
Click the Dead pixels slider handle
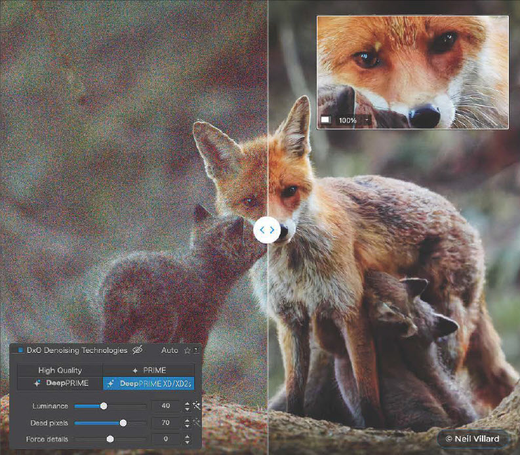coord(123,423)
